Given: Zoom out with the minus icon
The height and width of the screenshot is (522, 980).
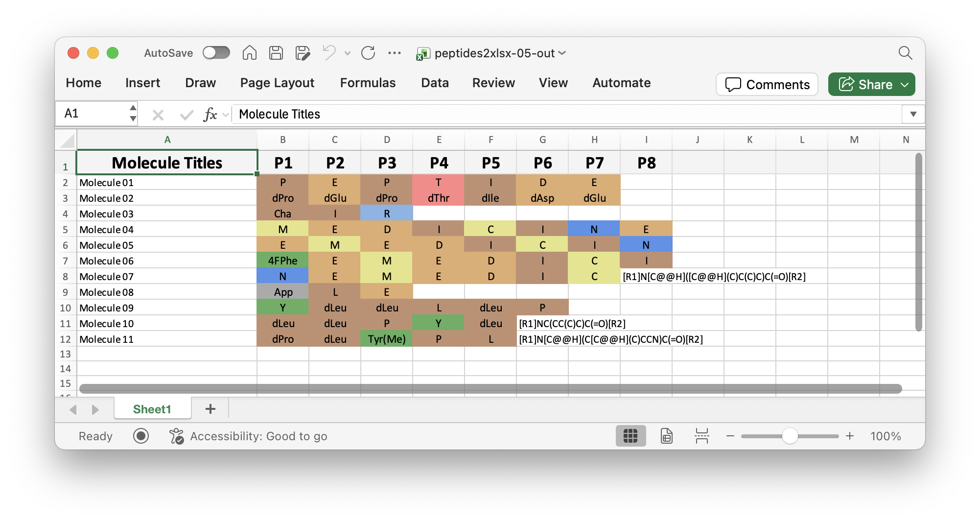Looking at the screenshot, I should (730, 436).
